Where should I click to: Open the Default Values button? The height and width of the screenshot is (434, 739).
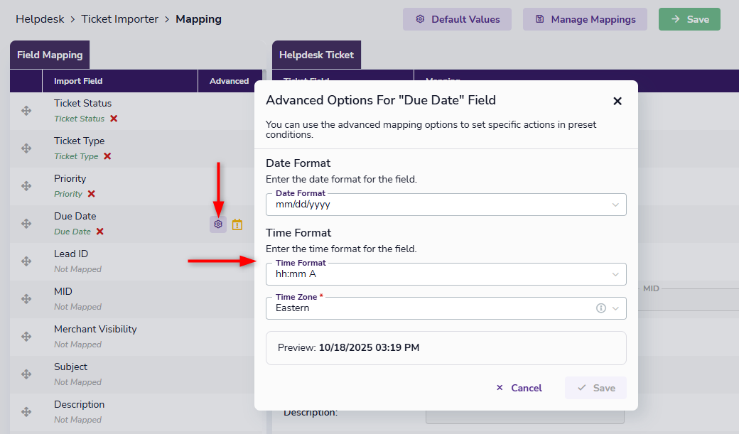[458, 19]
